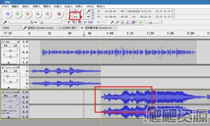Click the 1:00 mark on timeline ruler
This screenshot has height=126, width=210.
(x=110, y=33)
